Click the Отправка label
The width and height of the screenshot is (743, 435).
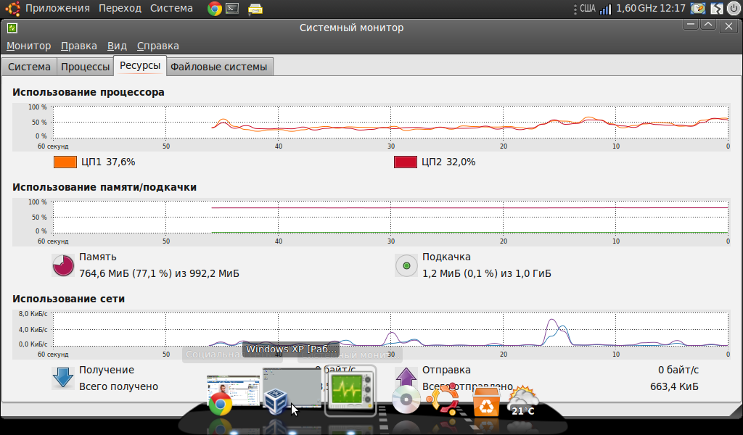tap(446, 370)
